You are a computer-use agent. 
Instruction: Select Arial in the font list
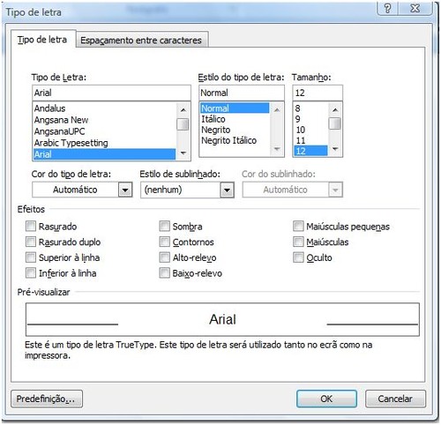(x=104, y=154)
